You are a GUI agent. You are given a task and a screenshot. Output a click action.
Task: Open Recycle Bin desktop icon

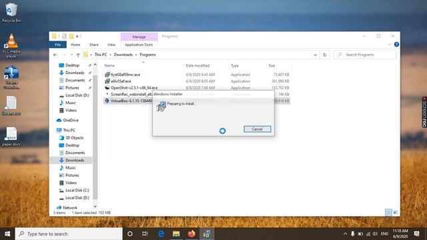[11, 13]
